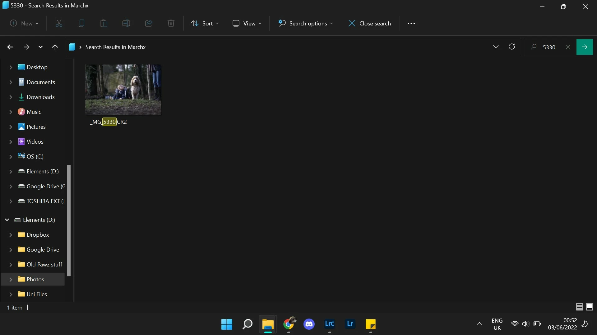Screen dimensions: 597x335
Task: Click the green search go arrow
Action: (585, 47)
